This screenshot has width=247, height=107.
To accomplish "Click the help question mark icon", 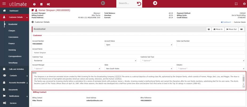I will 34,4.
